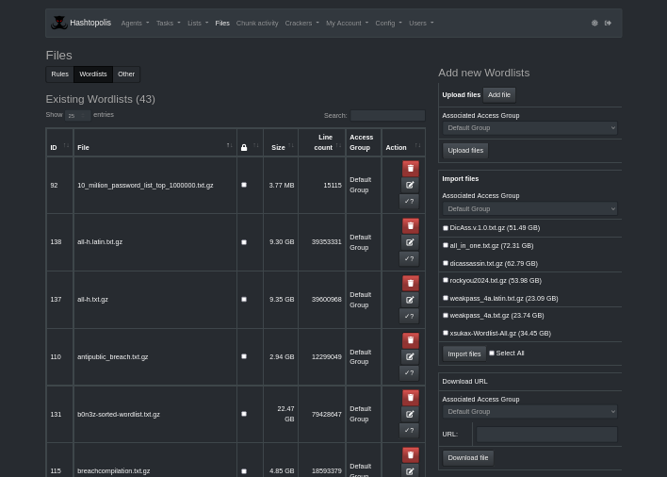Image resolution: width=667 pixels, height=477 pixels.
Task: Switch to the Wordlists tab
Action: click(93, 74)
